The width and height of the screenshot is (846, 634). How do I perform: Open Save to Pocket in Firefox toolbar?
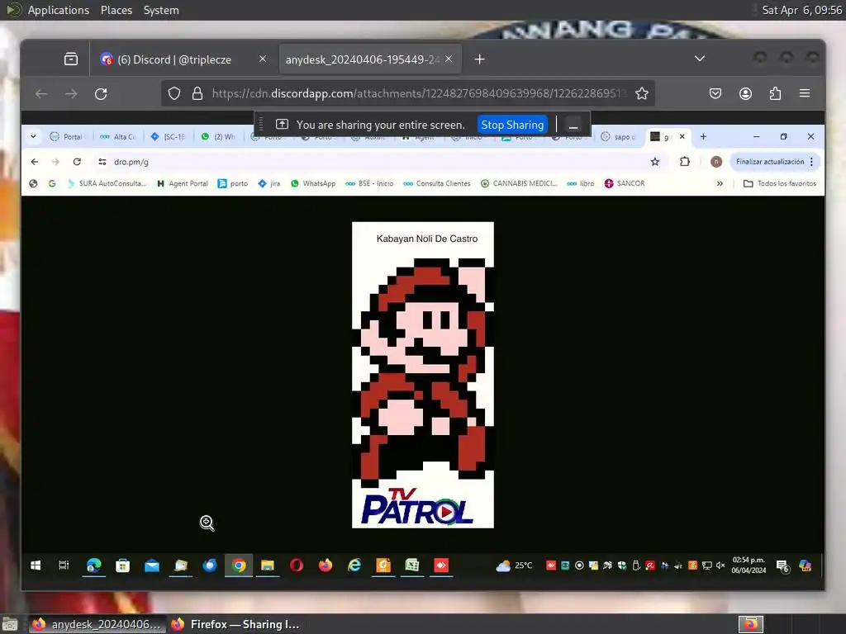click(715, 94)
